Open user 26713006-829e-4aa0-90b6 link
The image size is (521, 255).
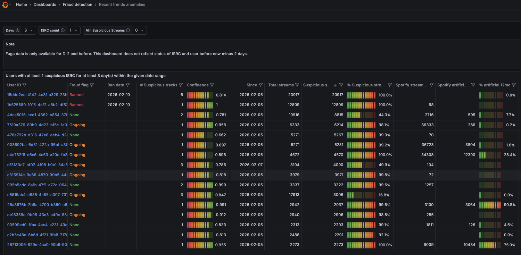click(x=38, y=245)
